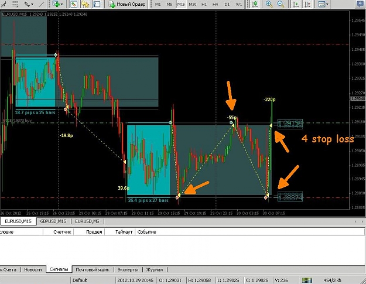
Task: Select candlestick chart type icon
Action: point(255,4)
